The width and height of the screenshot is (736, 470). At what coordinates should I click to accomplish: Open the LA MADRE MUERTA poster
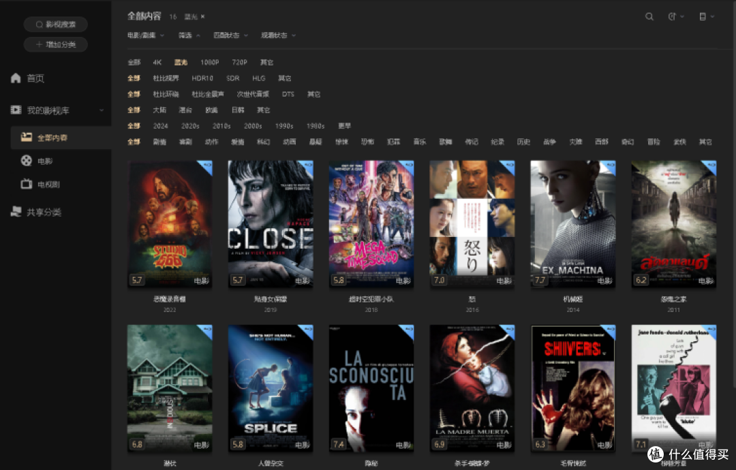point(472,388)
